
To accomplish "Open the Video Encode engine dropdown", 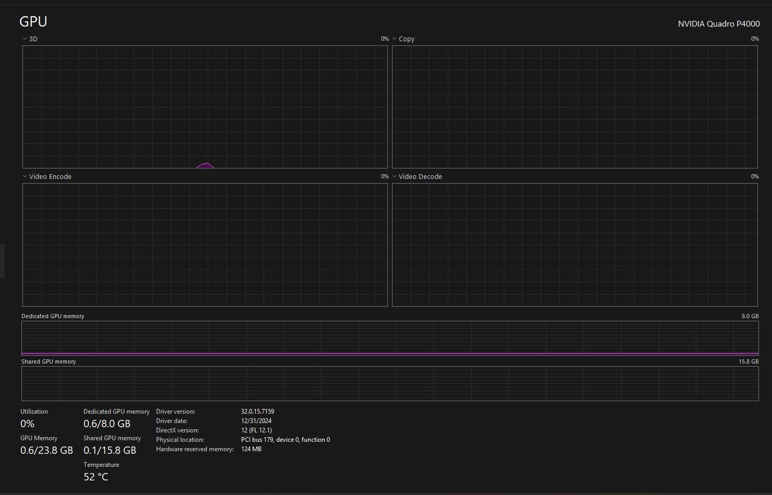I will point(25,176).
